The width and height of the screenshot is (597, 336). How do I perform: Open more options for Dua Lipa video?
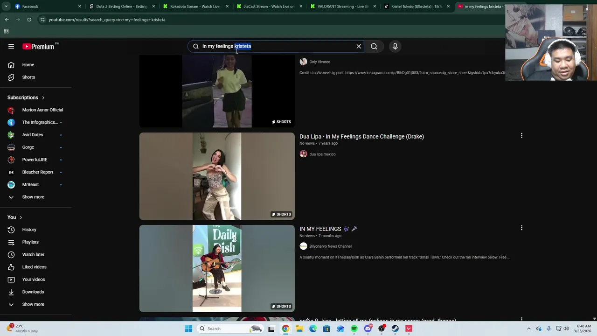pyautogui.click(x=521, y=135)
